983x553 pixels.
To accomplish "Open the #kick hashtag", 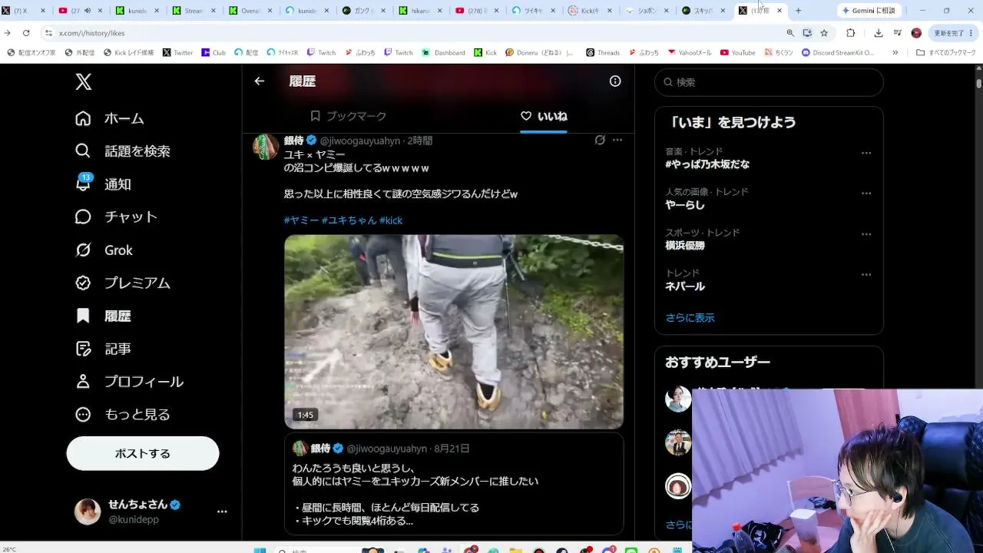I will click(391, 220).
